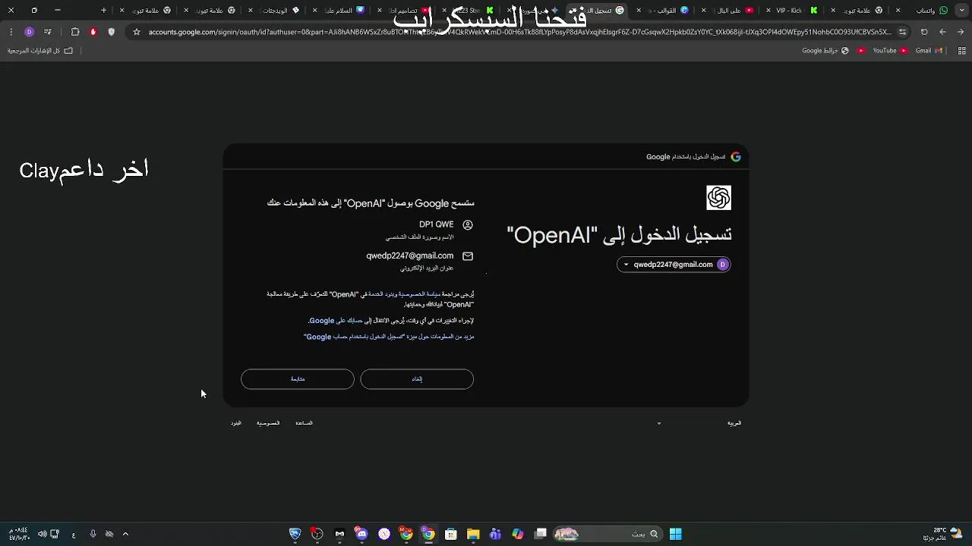Open the Copilot taskbar icon

tap(518, 534)
